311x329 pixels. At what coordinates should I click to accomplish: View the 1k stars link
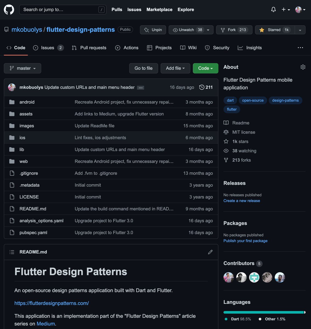coord(236,141)
